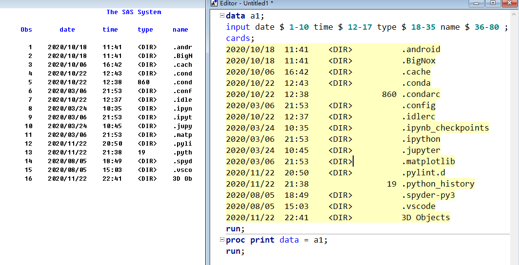
Task: Click '.andr' in output row 1
Action: 182,47
